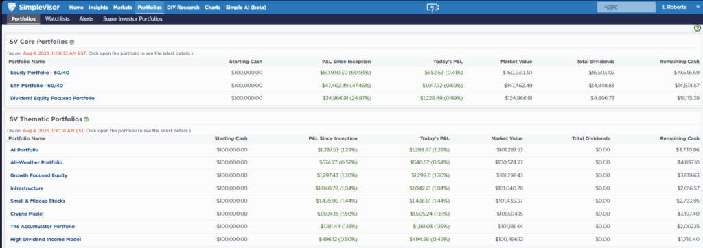Open Super Investor Portfolios tab
This screenshot has height=248, width=703.
[132, 19]
